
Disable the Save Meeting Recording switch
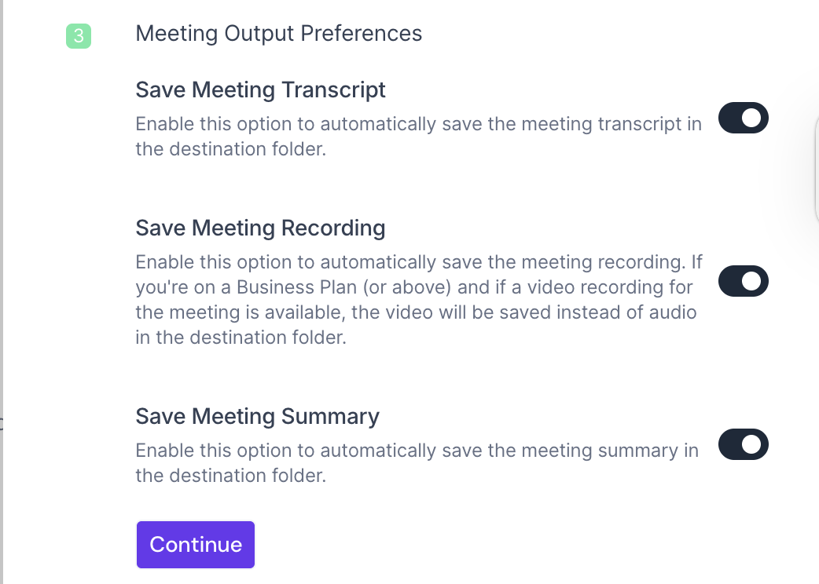click(x=743, y=281)
